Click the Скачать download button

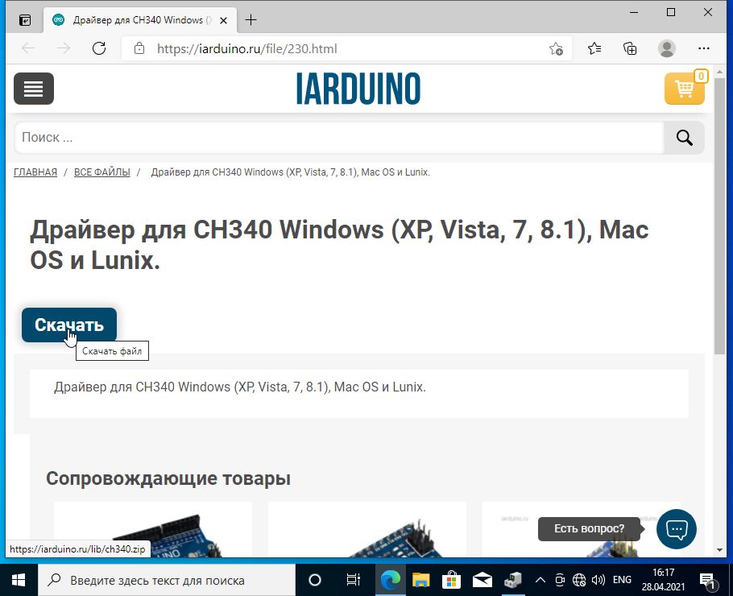click(69, 325)
